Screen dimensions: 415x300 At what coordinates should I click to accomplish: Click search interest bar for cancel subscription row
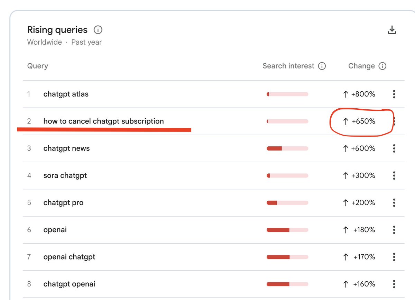pyautogui.click(x=287, y=121)
